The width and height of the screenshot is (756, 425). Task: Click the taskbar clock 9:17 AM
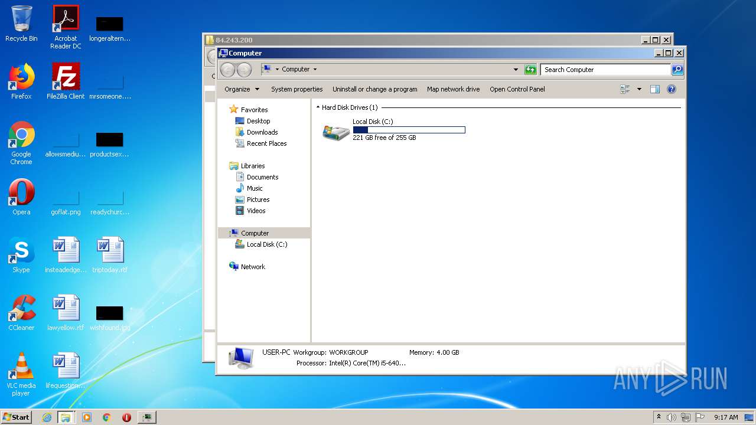(726, 417)
